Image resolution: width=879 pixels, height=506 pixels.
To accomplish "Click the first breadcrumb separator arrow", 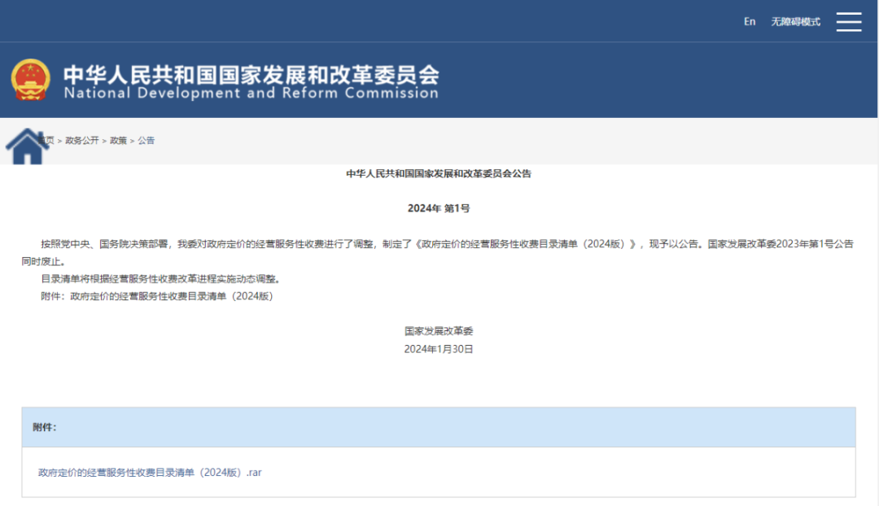I will [59, 141].
